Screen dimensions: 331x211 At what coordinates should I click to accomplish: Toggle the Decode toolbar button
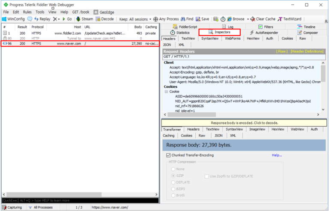click(x=105, y=19)
